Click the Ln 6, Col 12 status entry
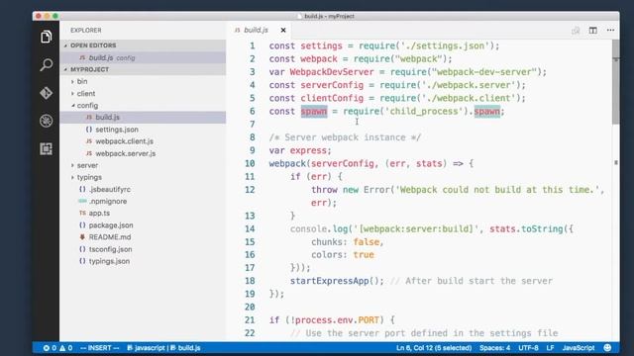 point(434,348)
